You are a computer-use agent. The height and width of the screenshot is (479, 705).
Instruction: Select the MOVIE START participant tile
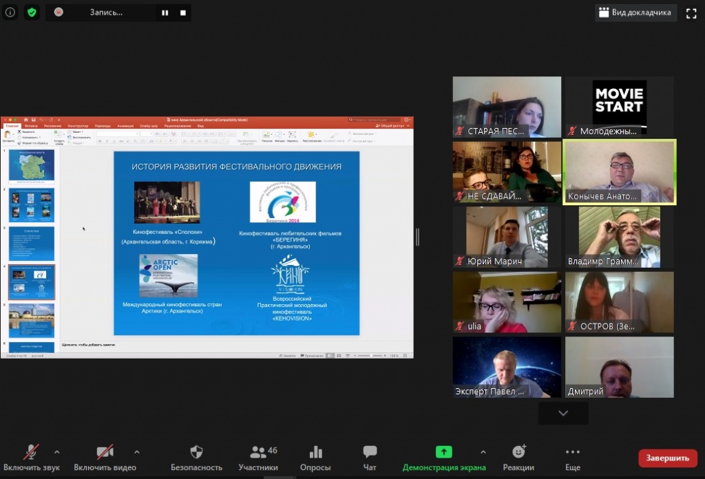pos(619,107)
